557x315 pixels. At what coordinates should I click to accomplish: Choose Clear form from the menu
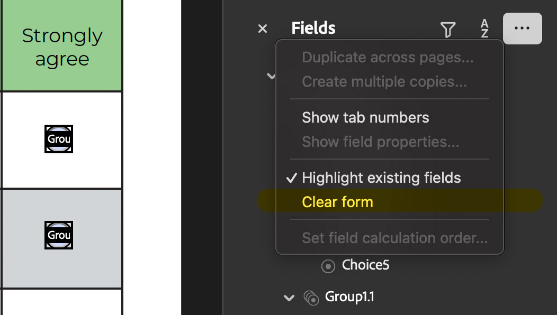tap(337, 201)
